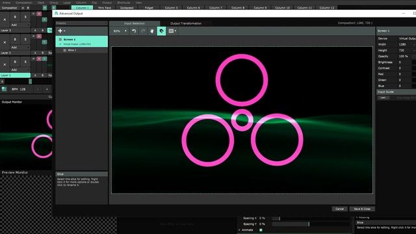Click the Advanced Output window logo icon
Viewport: 416px width, 234px height.
(x=56, y=13)
